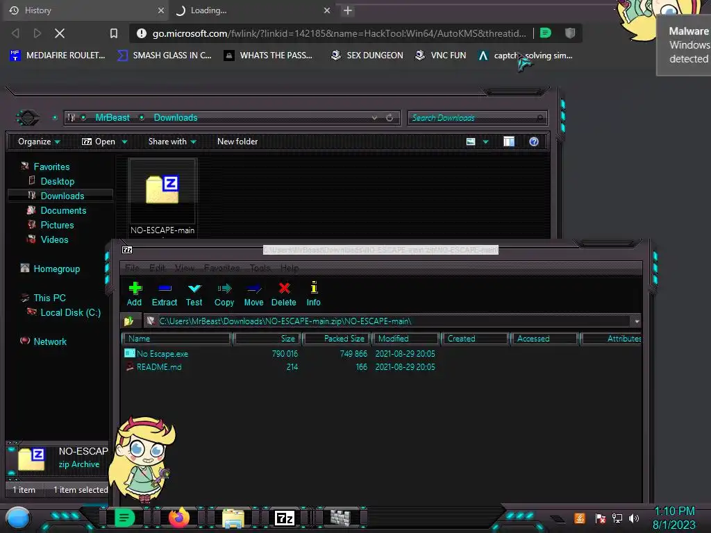
Task: Select Documents in Explorer sidebar
Action: pos(63,210)
